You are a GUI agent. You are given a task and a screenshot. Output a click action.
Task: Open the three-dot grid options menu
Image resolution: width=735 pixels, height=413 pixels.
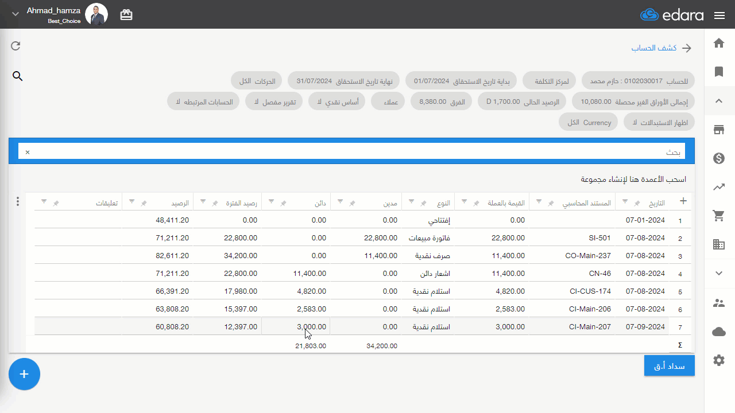pyautogui.click(x=18, y=201)
